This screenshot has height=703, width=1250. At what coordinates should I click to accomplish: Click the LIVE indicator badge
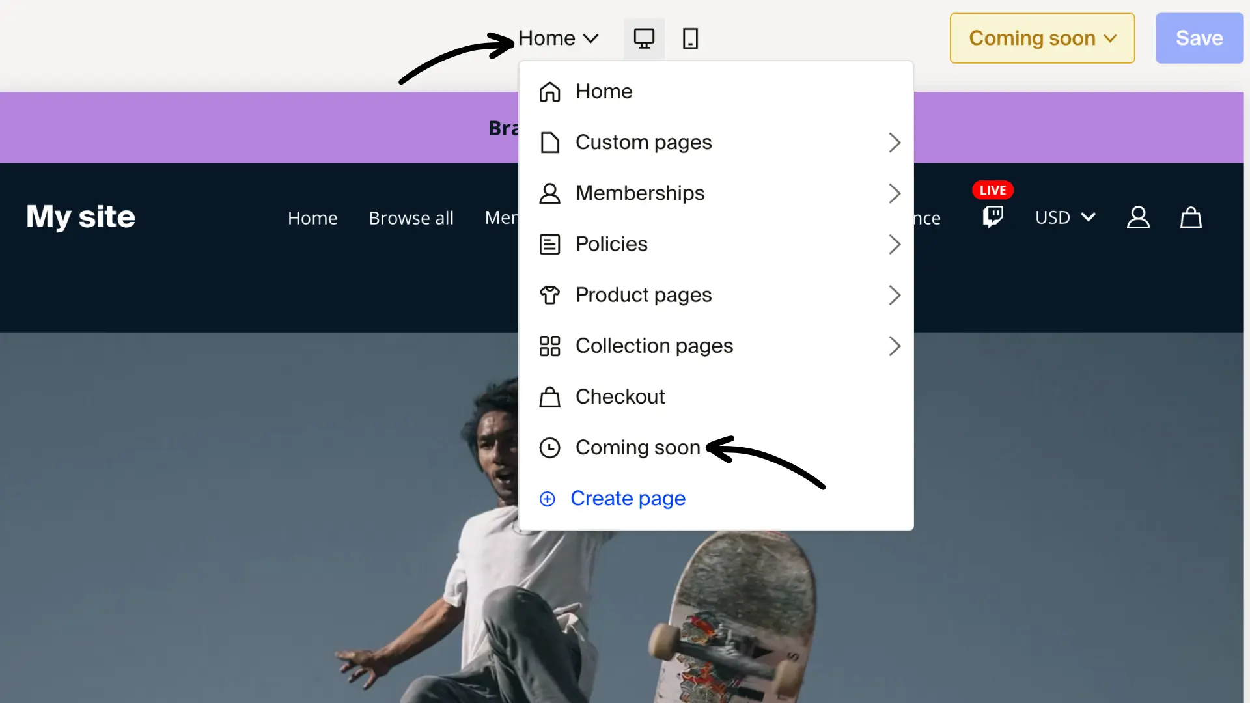(x=992, y=189)
